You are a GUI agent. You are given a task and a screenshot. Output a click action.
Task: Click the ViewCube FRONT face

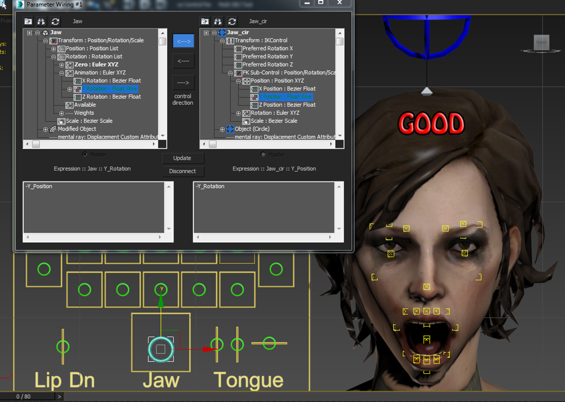click(x=541, y=43)
